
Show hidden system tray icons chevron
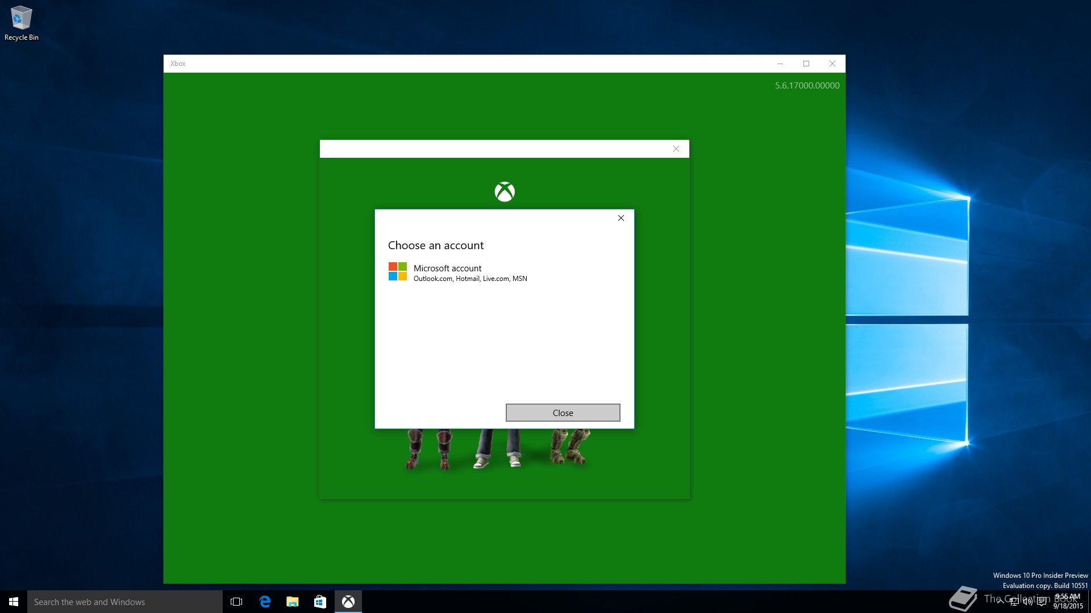[x=1000, y=602]
